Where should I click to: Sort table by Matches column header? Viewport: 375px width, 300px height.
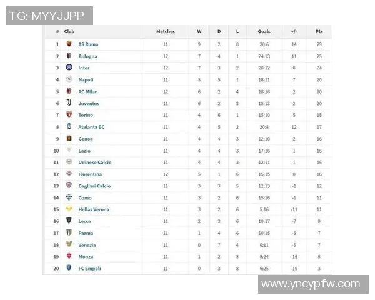[166, 31]
